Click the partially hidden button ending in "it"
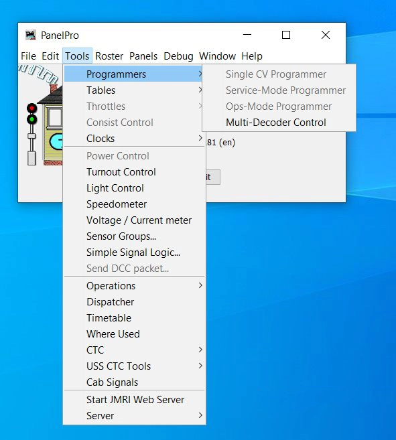The height and width of the screenshot is (440, 396). 213,177
